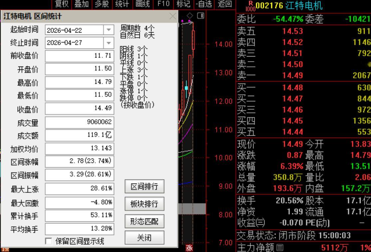Close the 区间统计 dialog with X

[x=173, y=16]
